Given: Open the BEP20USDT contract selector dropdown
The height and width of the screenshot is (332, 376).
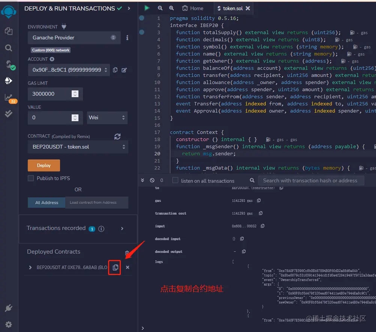Looking at the screenshot, I should point(78,147).
